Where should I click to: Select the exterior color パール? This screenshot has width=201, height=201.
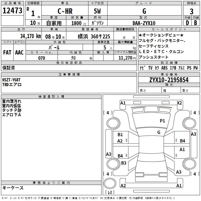pyautogui.click(x=54, y=48)
